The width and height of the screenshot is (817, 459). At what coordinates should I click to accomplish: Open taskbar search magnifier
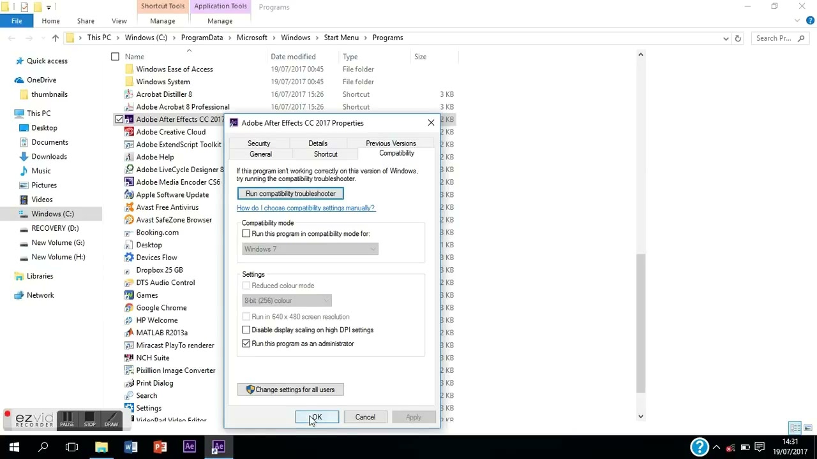(x=43, y=447)
